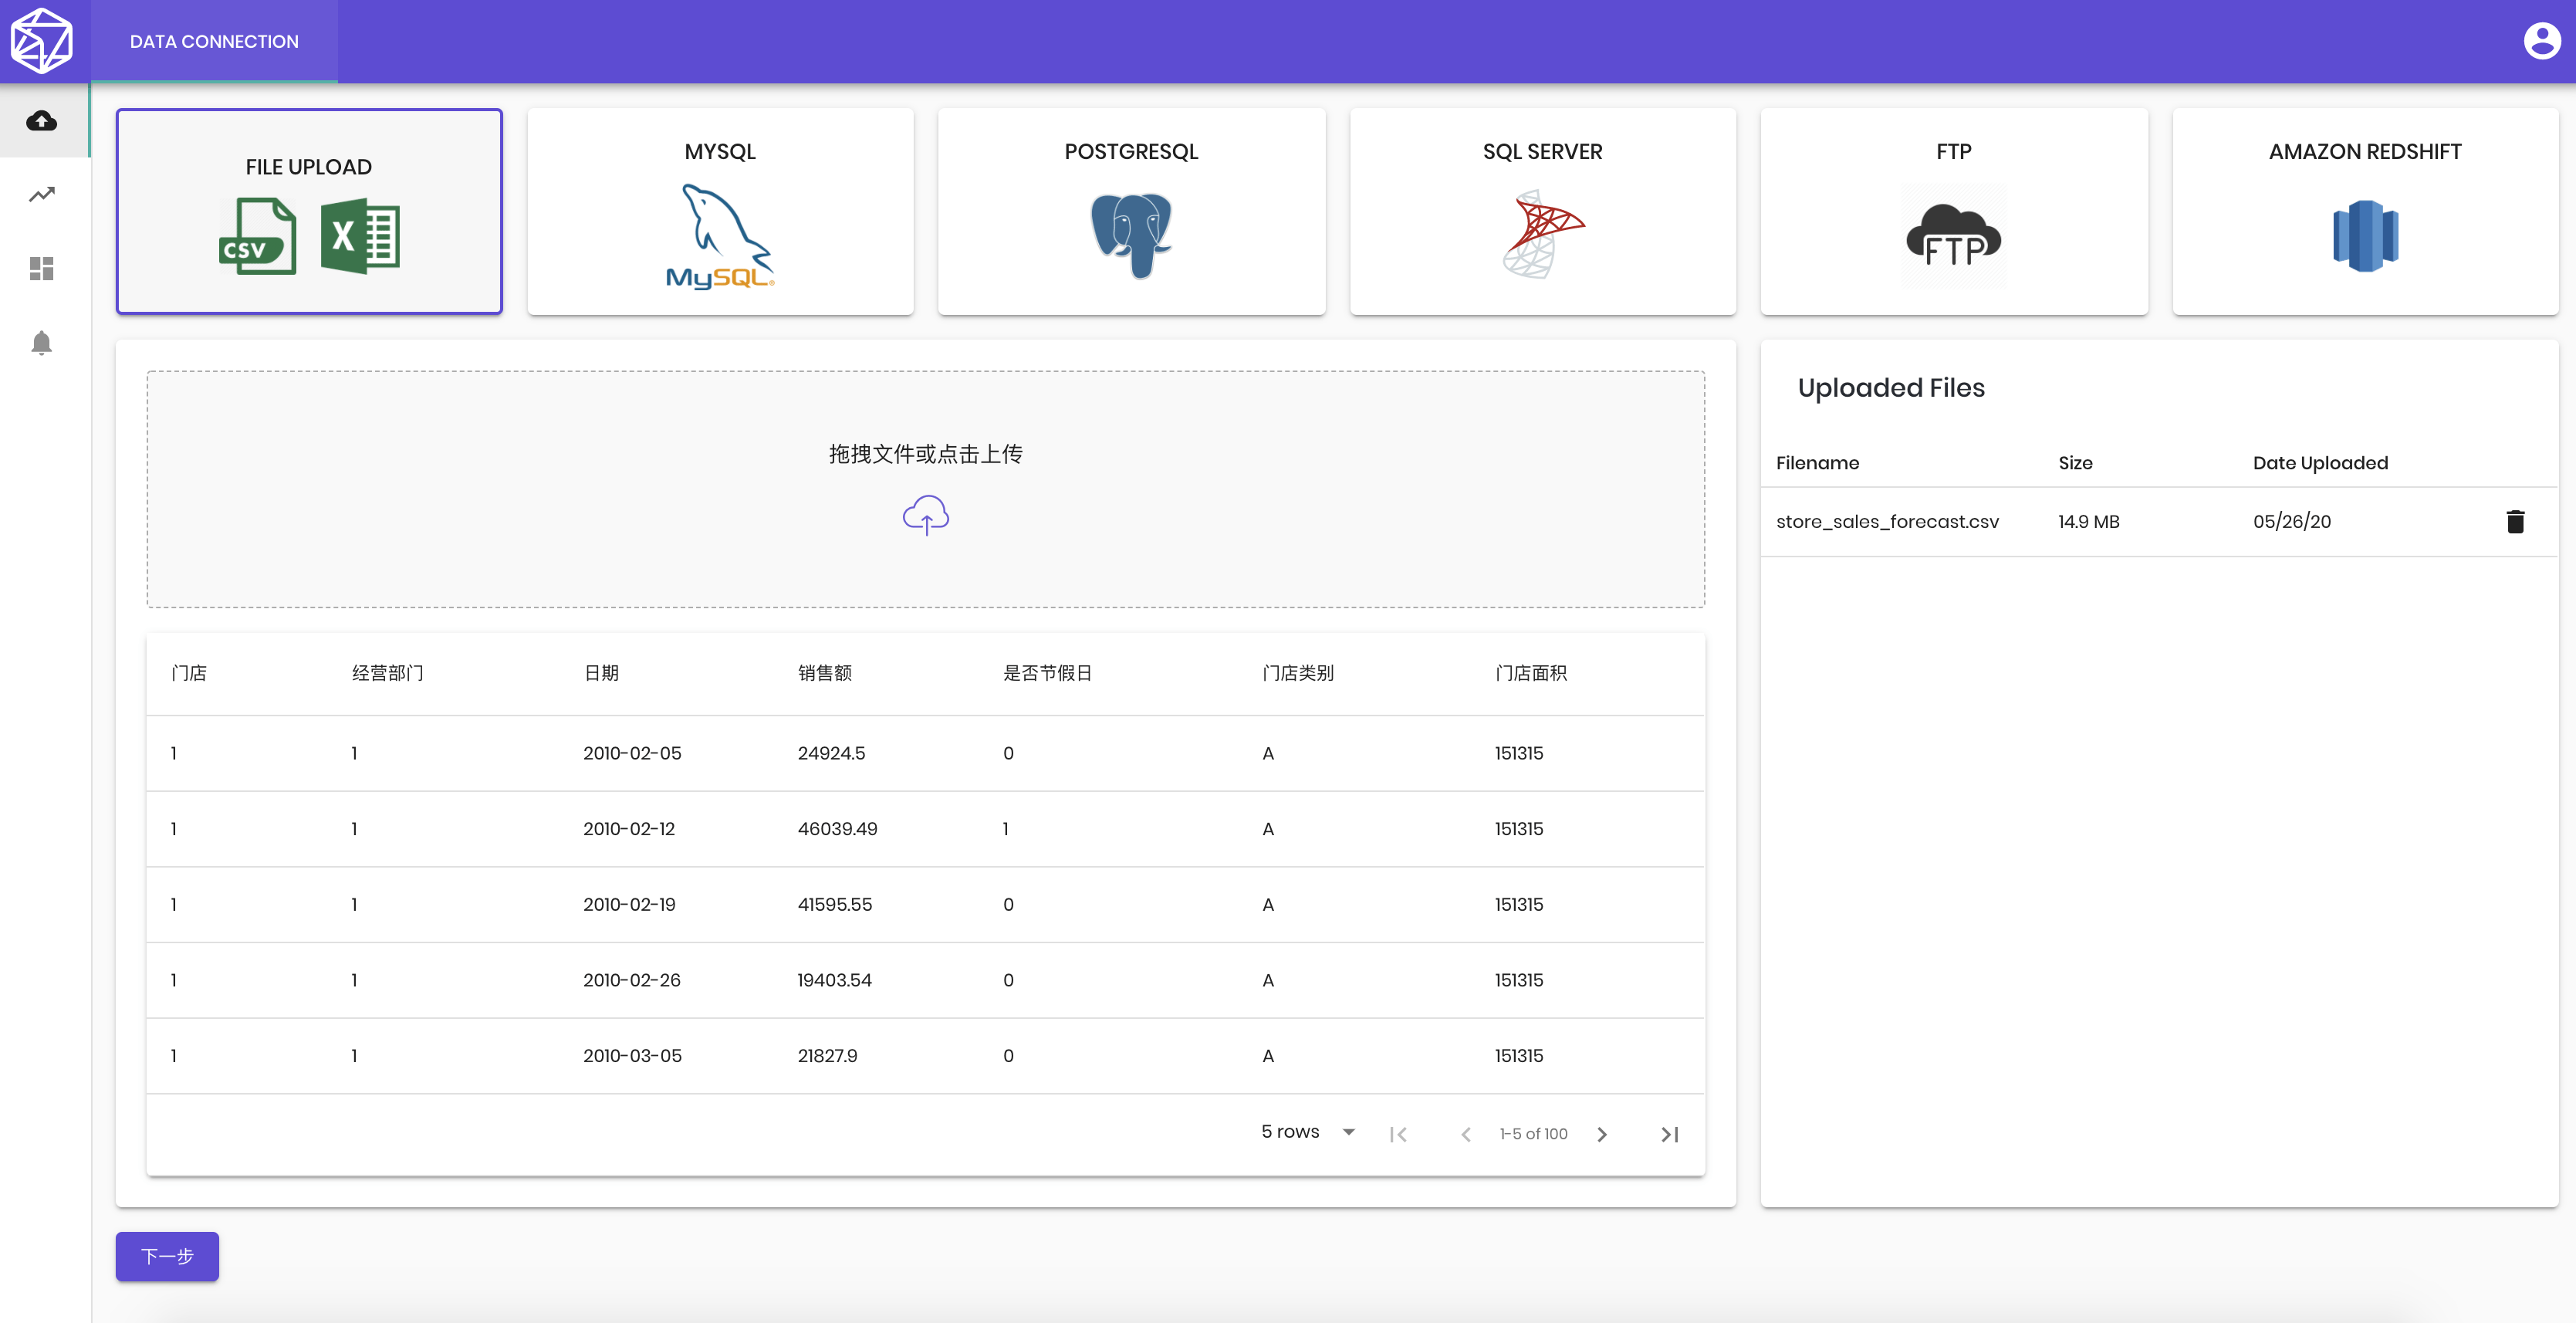Select the Amazon Redshift logo
This screenshot has width=2576, height=1323.
pos(2365,236)
